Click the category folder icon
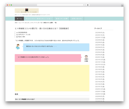Viewport: 129px width, 109px height. point(17,35)
